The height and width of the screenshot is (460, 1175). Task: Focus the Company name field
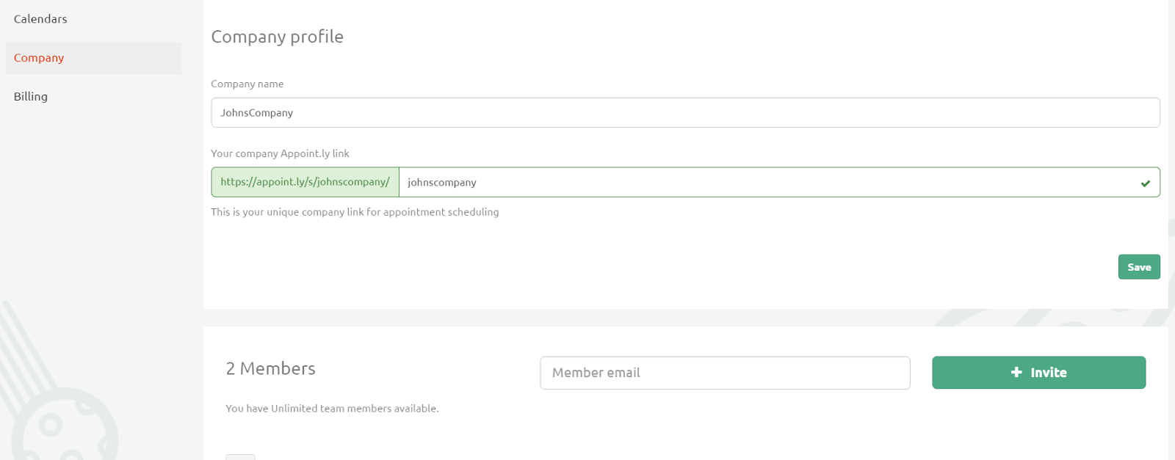pyautogui.click(x=684, y=113)
